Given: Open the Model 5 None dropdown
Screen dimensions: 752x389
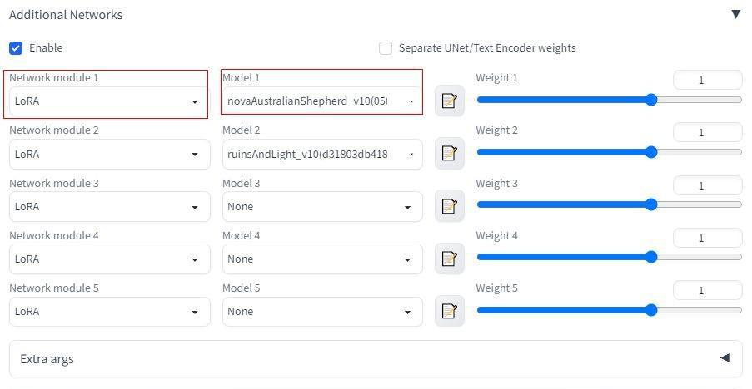Looking at the screenshot, I should click(322, 312).
